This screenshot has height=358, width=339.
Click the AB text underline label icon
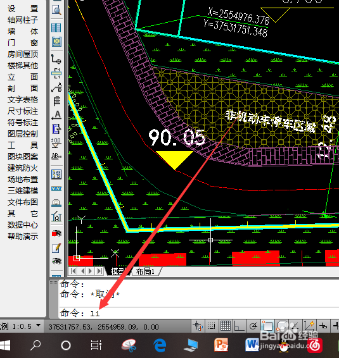(x=56, y=156)
